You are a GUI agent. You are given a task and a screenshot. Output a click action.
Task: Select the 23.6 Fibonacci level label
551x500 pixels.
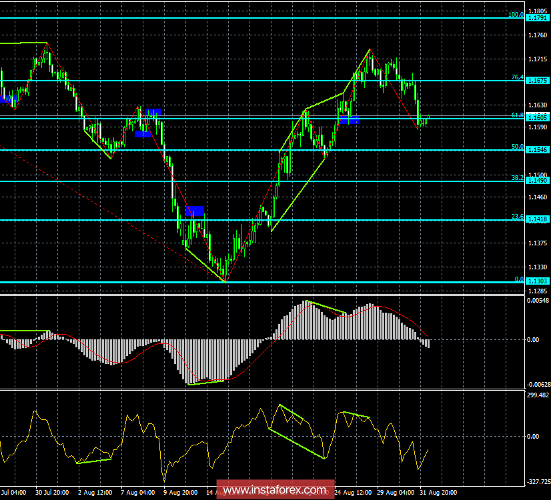[x=517, y=217]
